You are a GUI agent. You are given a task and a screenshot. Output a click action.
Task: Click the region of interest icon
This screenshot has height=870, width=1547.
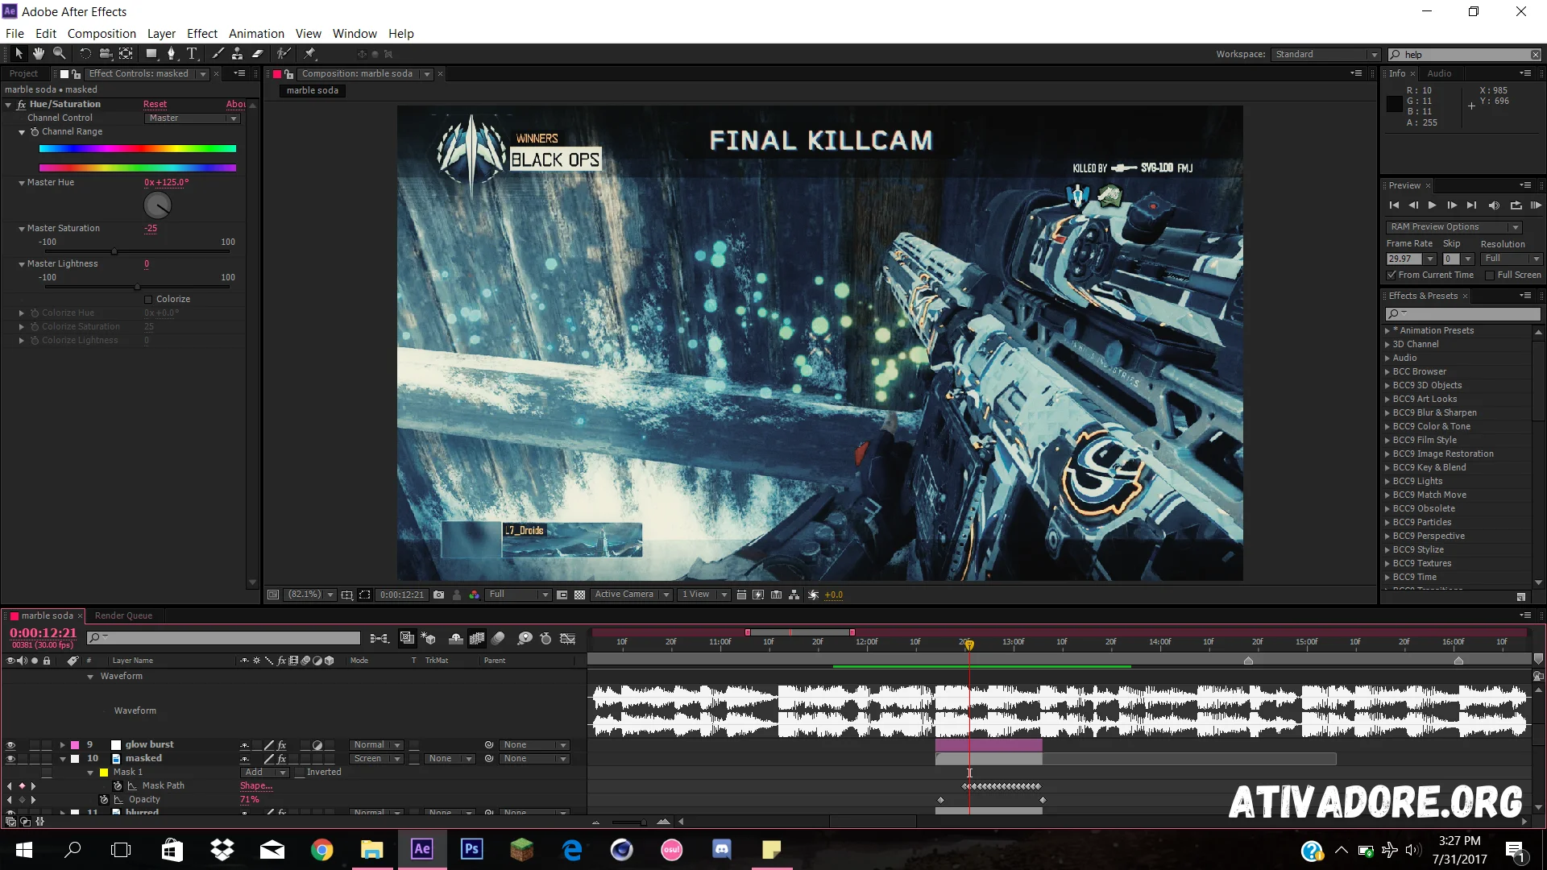[364, 594]
